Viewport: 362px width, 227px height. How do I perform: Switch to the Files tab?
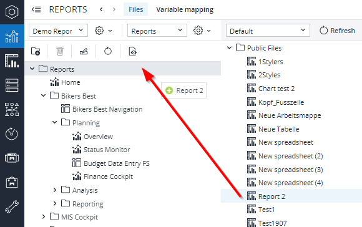pos(136,9)
